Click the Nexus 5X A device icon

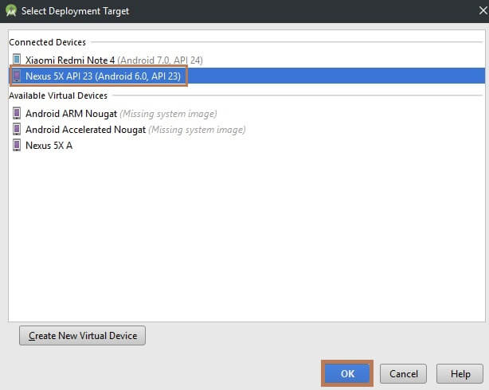click(x=17, y=146)
